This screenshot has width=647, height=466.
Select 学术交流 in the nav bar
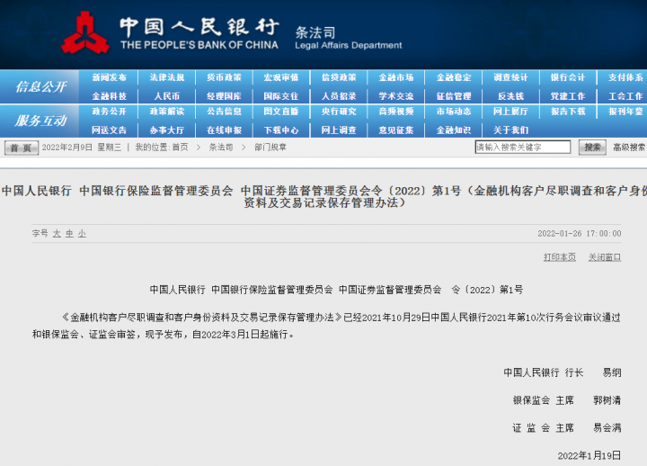point(396,96)
